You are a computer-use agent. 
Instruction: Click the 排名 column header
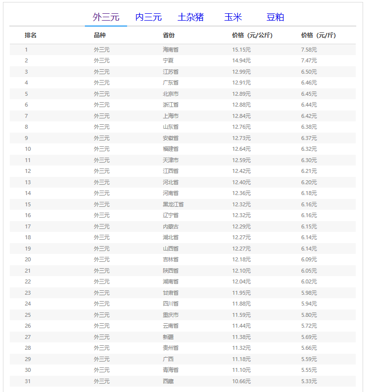(31, 35)
